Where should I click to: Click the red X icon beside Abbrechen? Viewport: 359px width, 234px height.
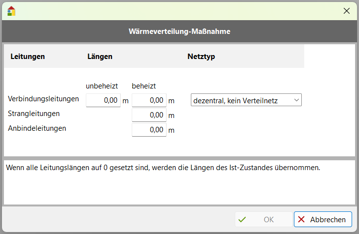click(x=301, y=220)
